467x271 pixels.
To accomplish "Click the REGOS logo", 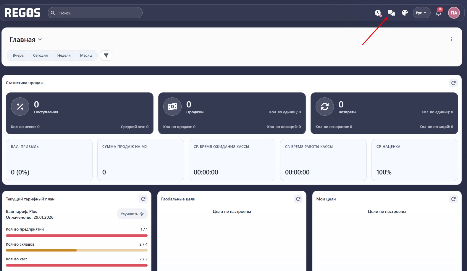I will (x=22, y=13).
